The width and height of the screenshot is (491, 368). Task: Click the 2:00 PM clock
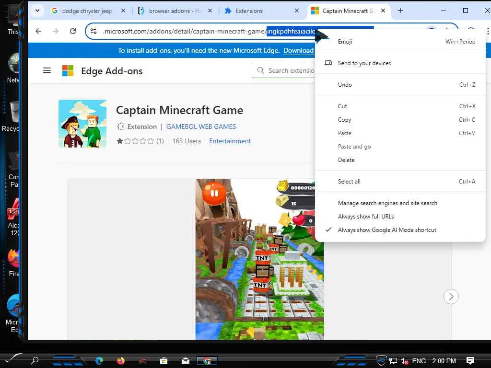pyautogui.click(x=444, y=361)
